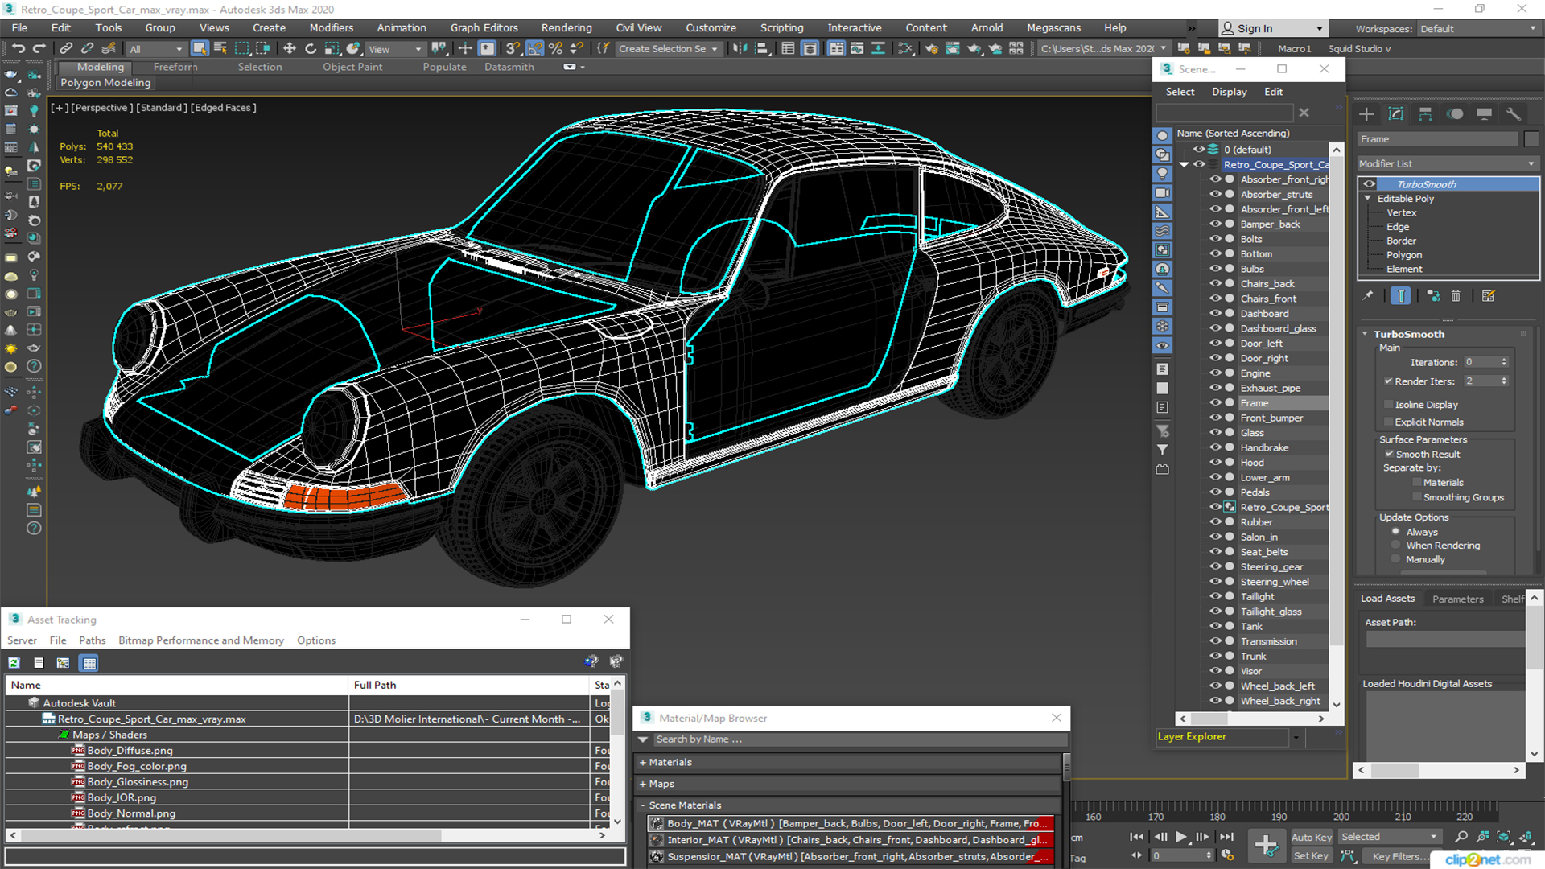Image resolution: width=1545 pixels, height=869 pixels.
Task: Expand the Materials group in Material Browser
Action: [x=643, y=762]
